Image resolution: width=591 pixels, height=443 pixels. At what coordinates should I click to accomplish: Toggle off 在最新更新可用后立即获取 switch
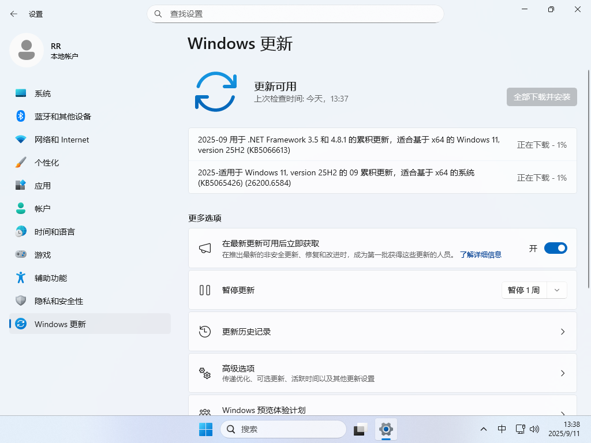point(556,248)
